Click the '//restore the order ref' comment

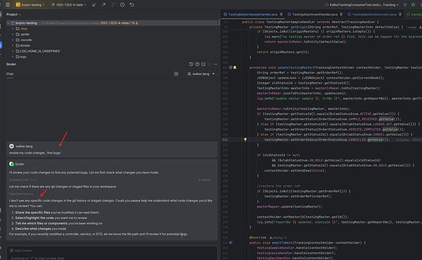click(x=278, y=186)
